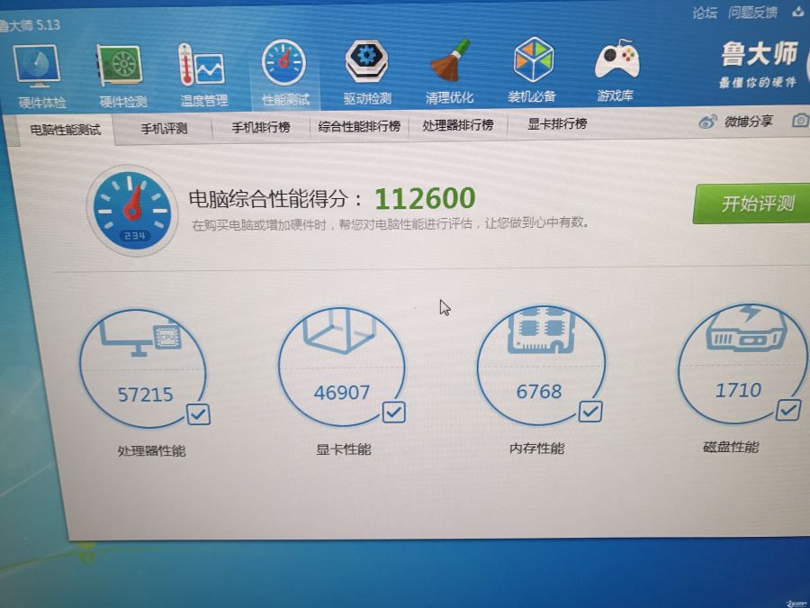
Task: Switch to 综合性能排行榜 tab
Action: pos(359,125)
